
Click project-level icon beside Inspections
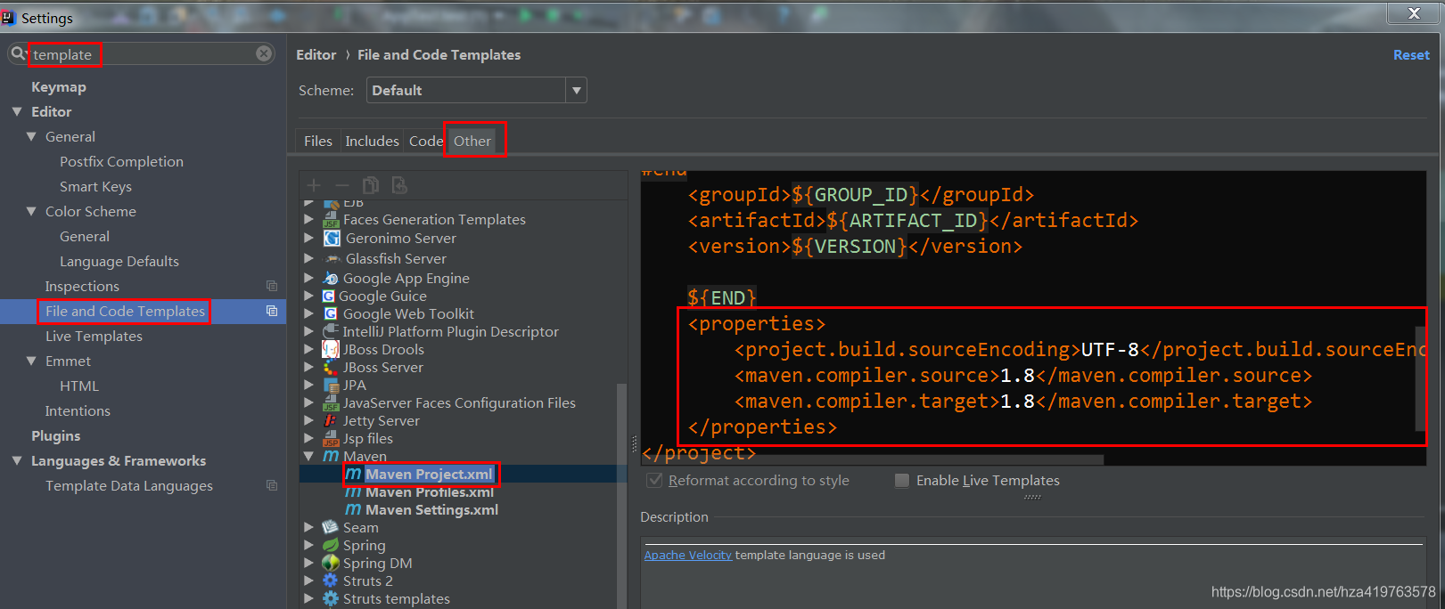[x=272, y=286]
